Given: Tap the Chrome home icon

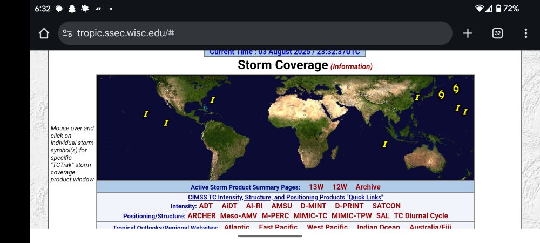Looking at the screenshot, I should point(44,33).
